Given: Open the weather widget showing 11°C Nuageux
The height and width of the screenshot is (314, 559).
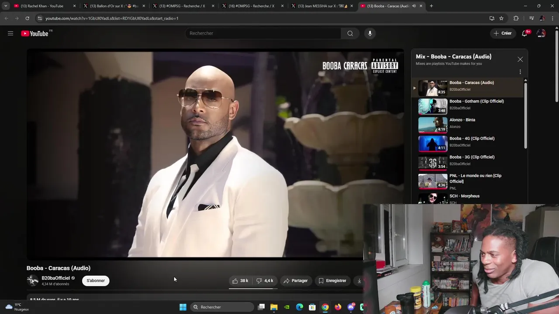Looking at the screenshot, I should coord(17,307).
